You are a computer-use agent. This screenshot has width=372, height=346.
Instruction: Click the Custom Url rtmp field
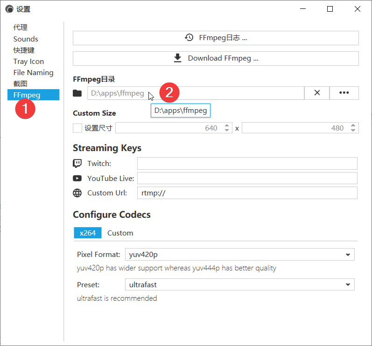click(247, 193)
